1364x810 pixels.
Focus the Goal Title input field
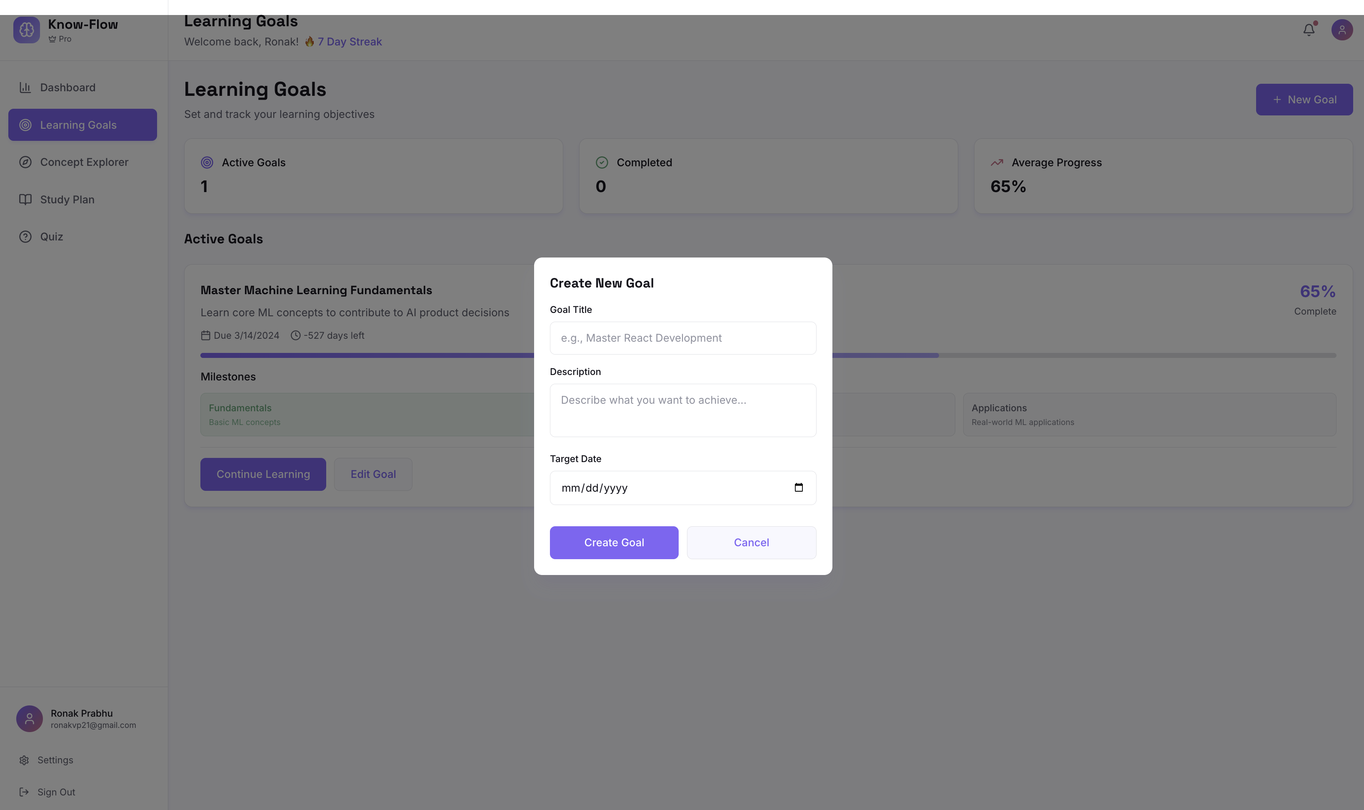(x=682, y=338)
